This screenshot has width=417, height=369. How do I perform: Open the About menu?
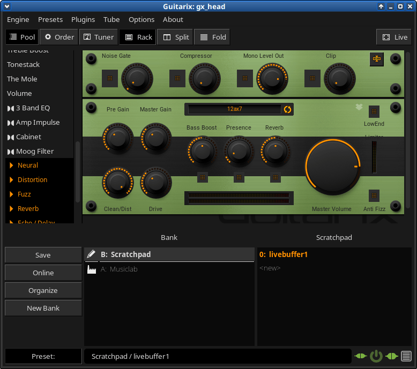(x=173, y=20)
